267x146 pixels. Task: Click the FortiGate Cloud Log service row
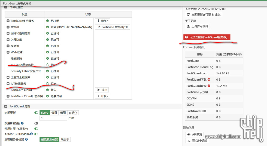click(214, 67)
